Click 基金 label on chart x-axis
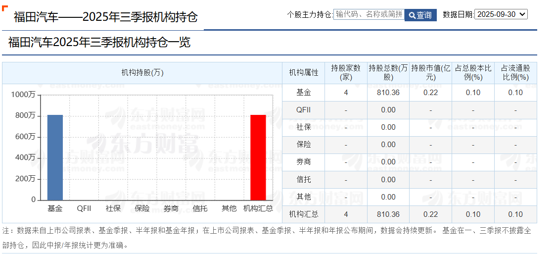Viewport: 556px width, 255px height. pos(55,208)
